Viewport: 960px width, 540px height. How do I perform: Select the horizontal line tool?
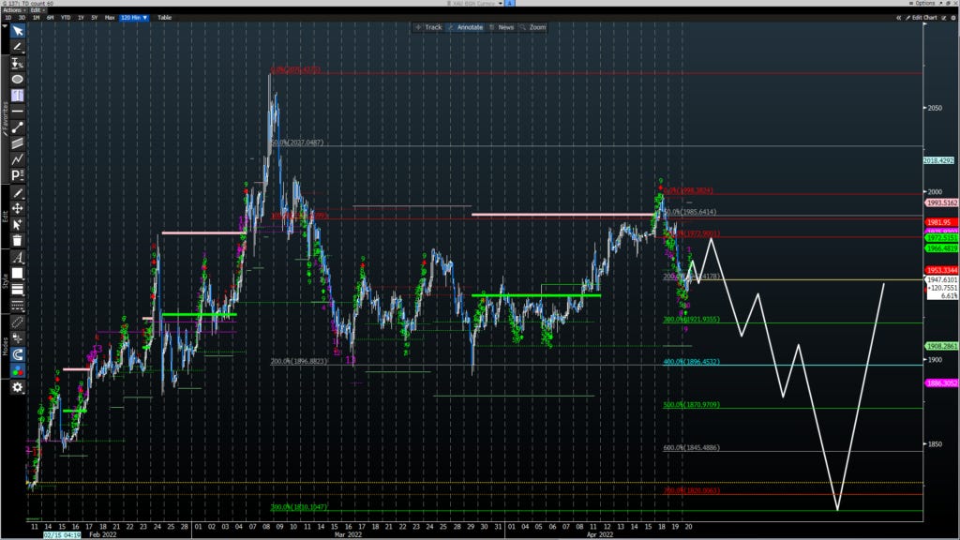18,111
